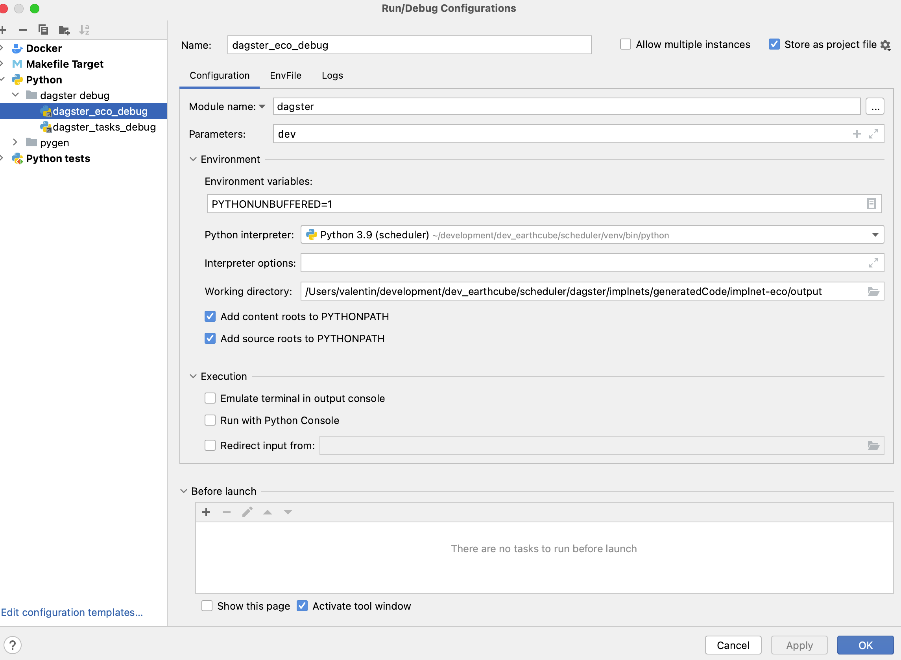The width and height of the screenshot is (901, 660).
Task: Move before-launch task down arrow
Action: (288, 512)
